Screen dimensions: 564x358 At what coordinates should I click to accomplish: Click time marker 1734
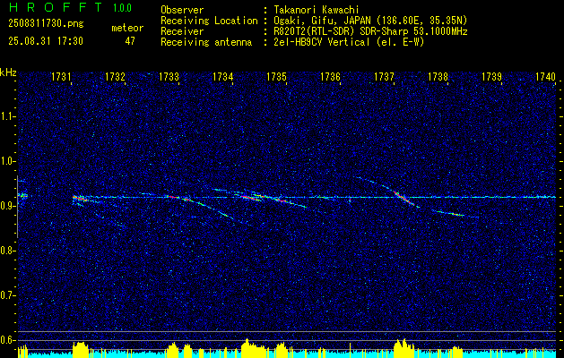coord(222,76)
